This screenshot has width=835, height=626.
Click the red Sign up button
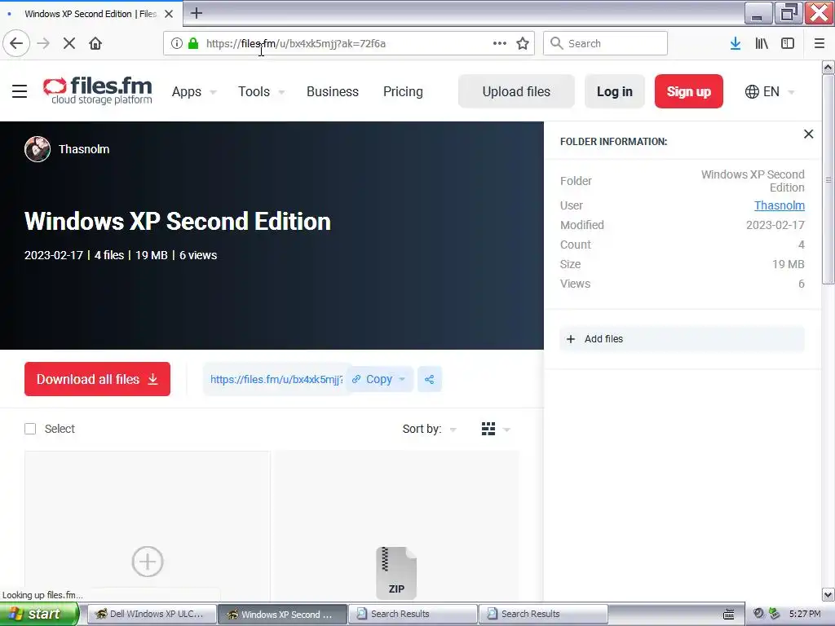[x=688, y=91]
